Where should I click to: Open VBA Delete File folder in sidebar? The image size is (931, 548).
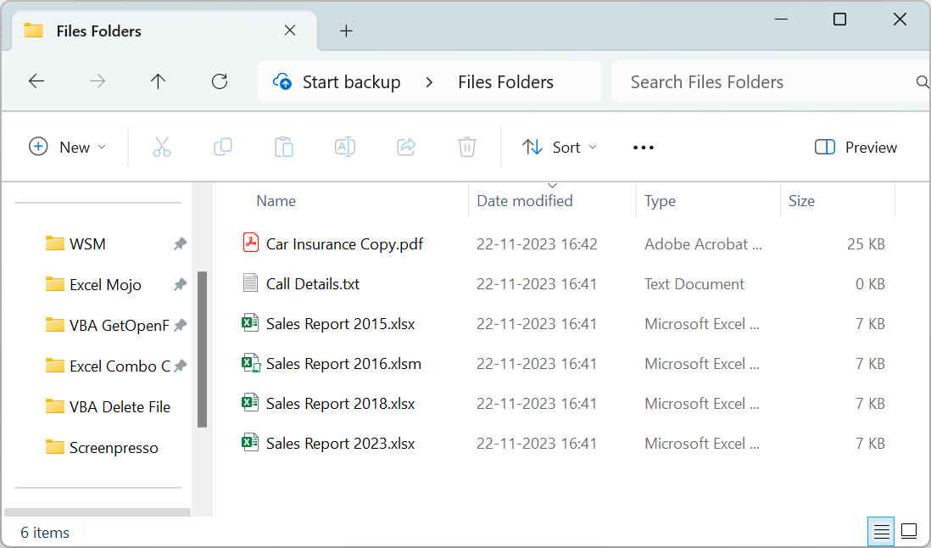[x=120, y=406]
